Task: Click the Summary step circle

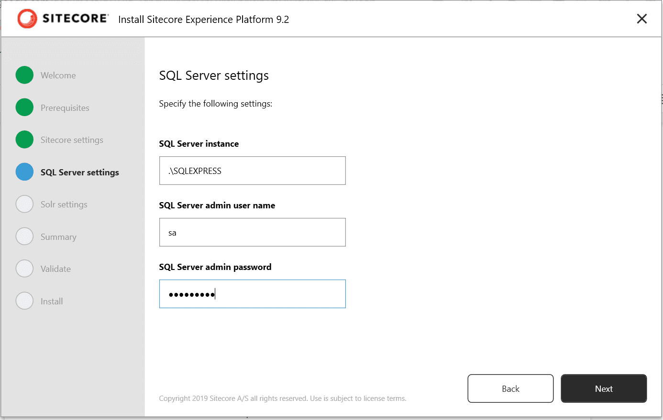Action: pyautogui.click(x=24, y=237)
